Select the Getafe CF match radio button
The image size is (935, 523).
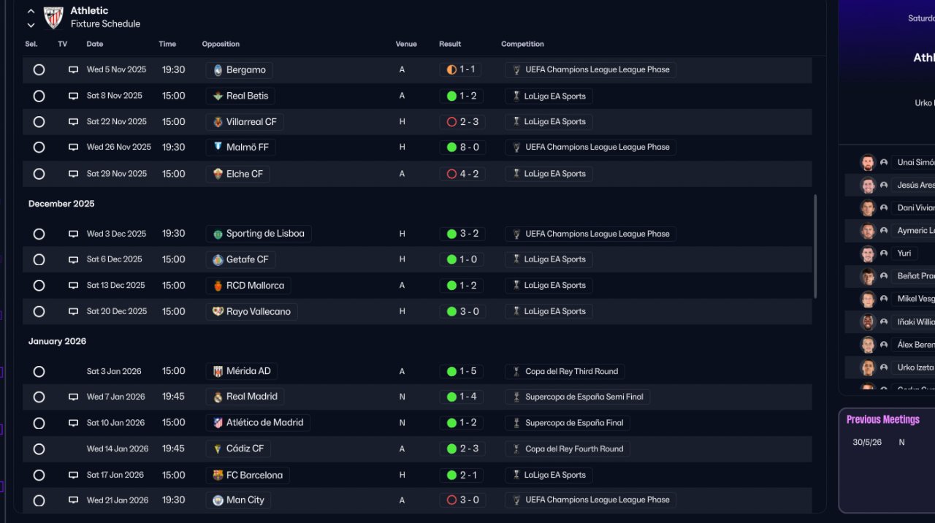pos(39,259)
